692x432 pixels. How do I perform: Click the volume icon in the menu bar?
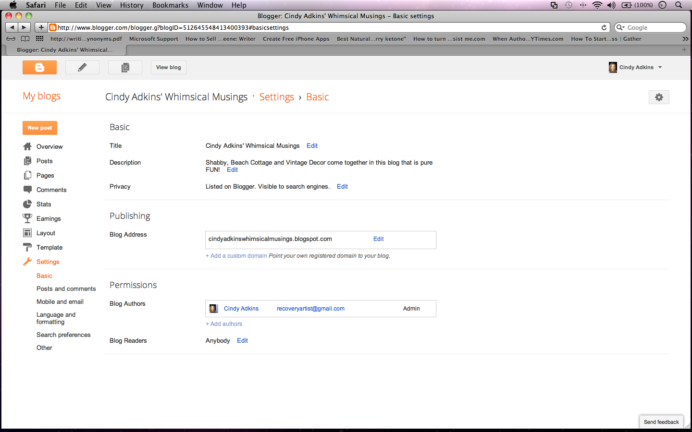click(611, 5)
